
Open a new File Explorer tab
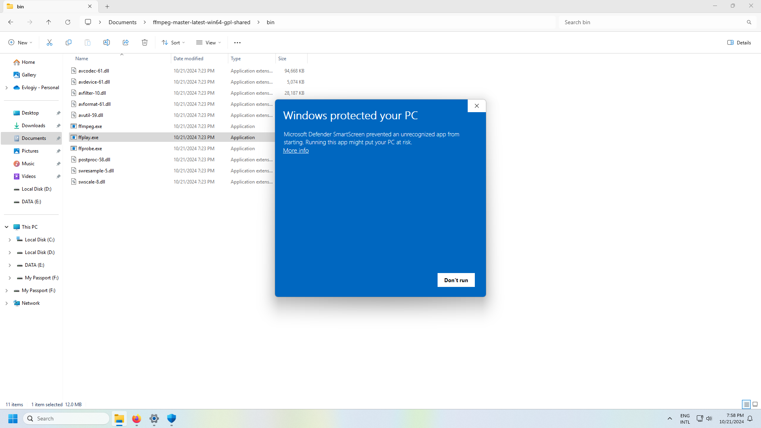click(x=107, y=6)
